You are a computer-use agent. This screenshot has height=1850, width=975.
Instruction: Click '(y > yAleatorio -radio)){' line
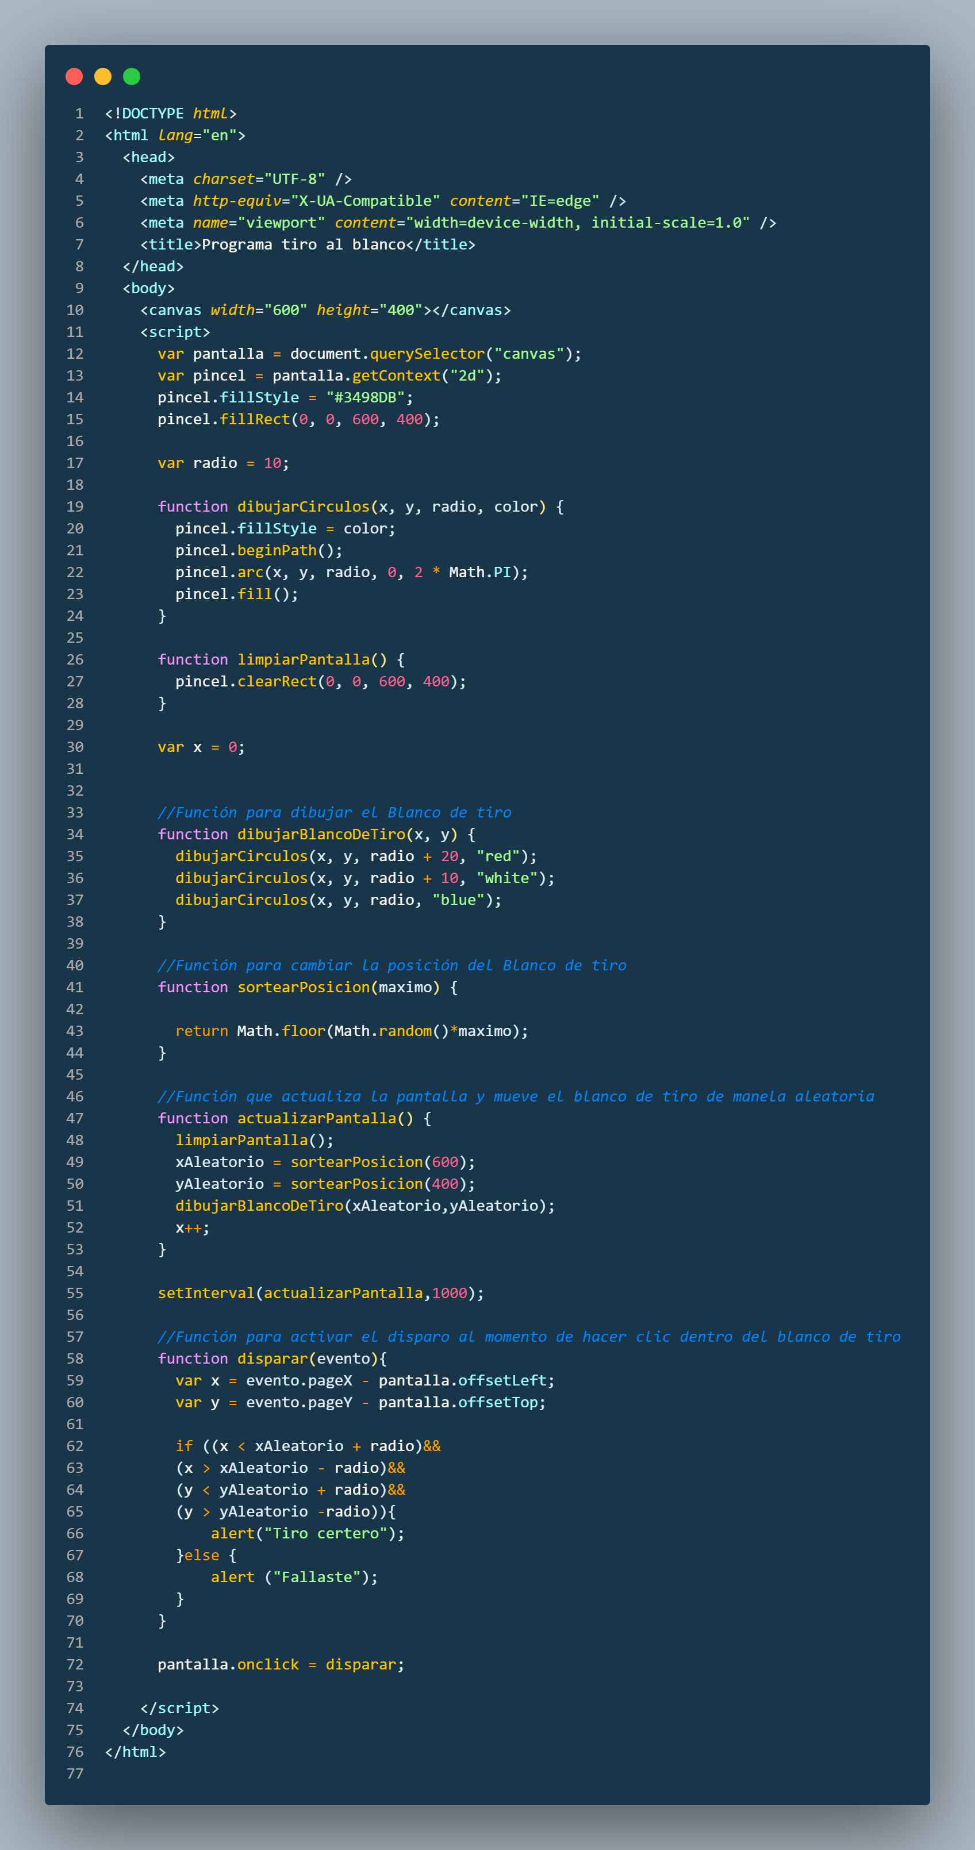[x=286, y=1511]
